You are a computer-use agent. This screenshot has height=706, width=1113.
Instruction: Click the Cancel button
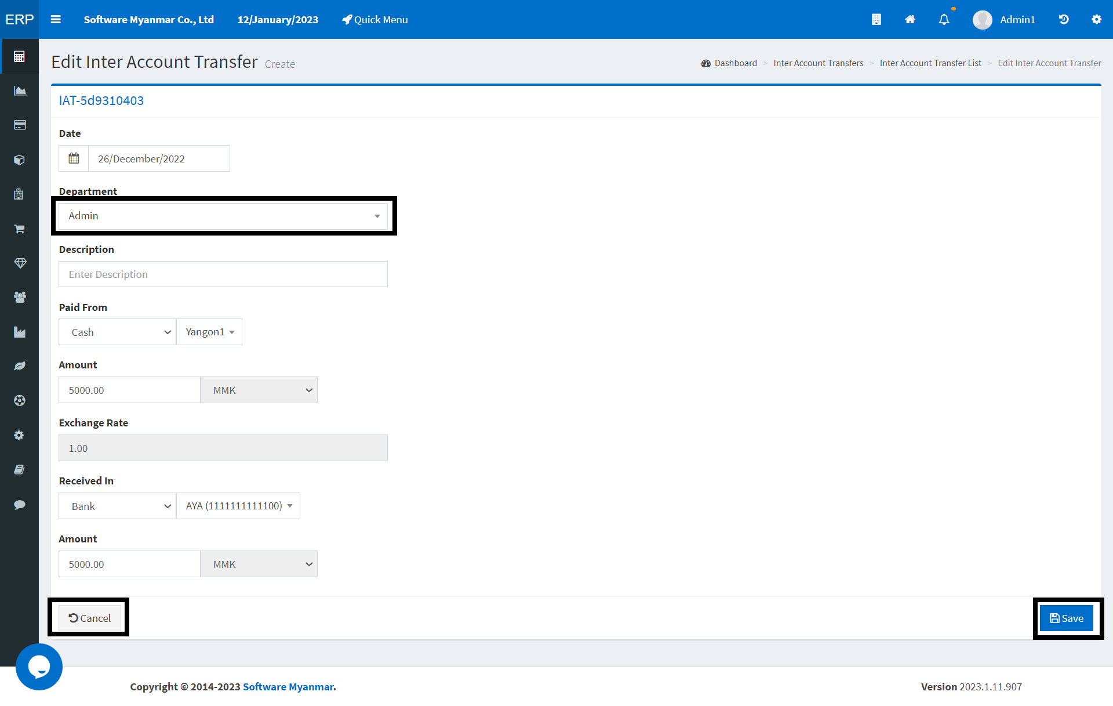point(90,618)
